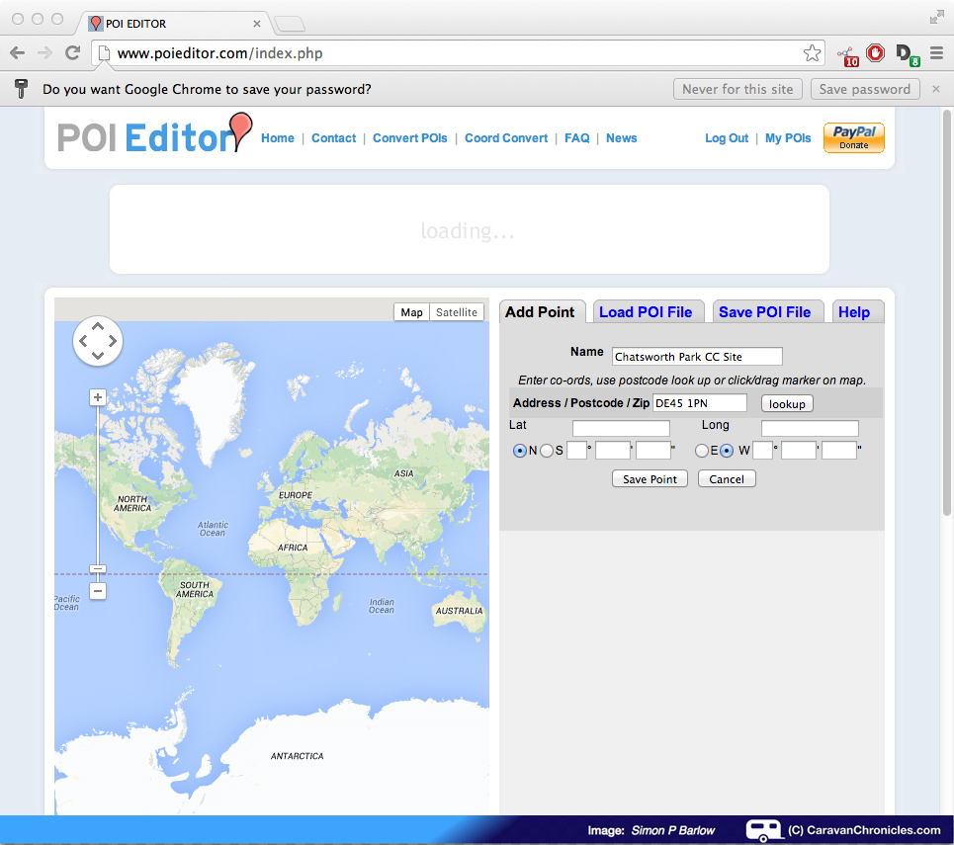Bookmark page with the star icon
This screenshot has width=954, height=845.
pos(812,53)
